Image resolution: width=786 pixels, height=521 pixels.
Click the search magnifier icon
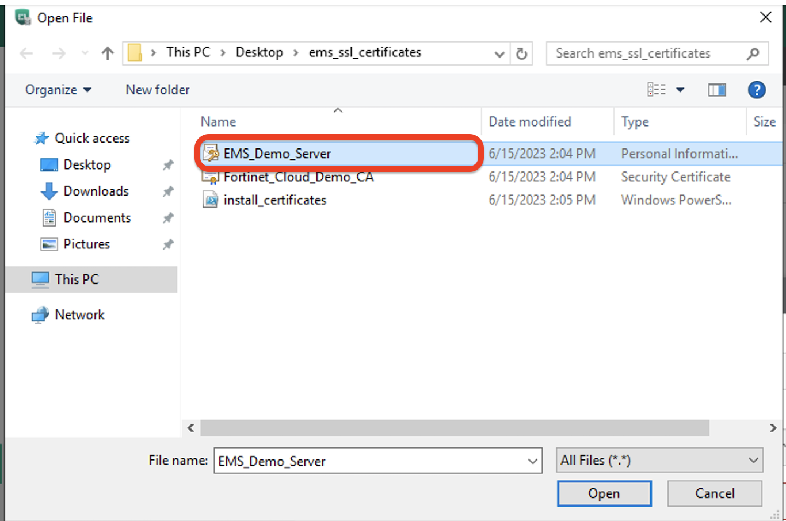point(753,54)
